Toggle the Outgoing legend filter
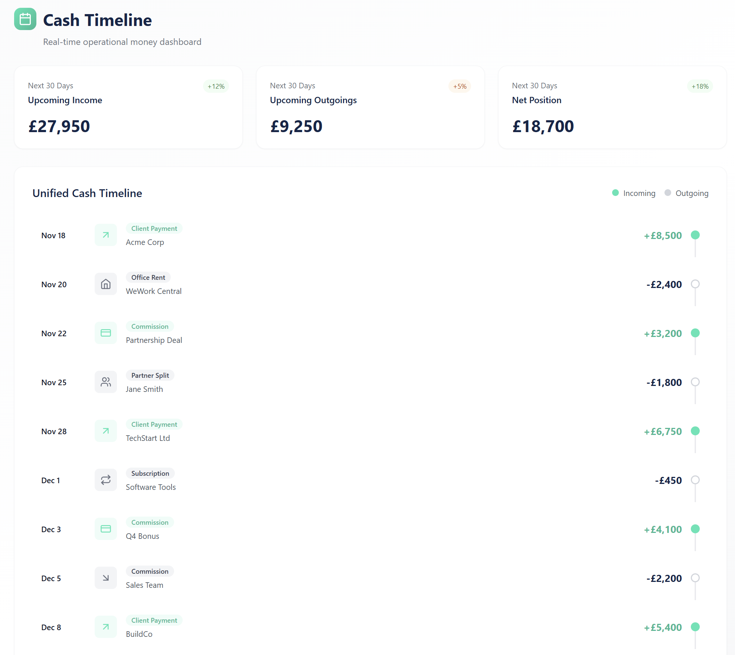This screenshot has width=735, height=655. pos(686,193)
